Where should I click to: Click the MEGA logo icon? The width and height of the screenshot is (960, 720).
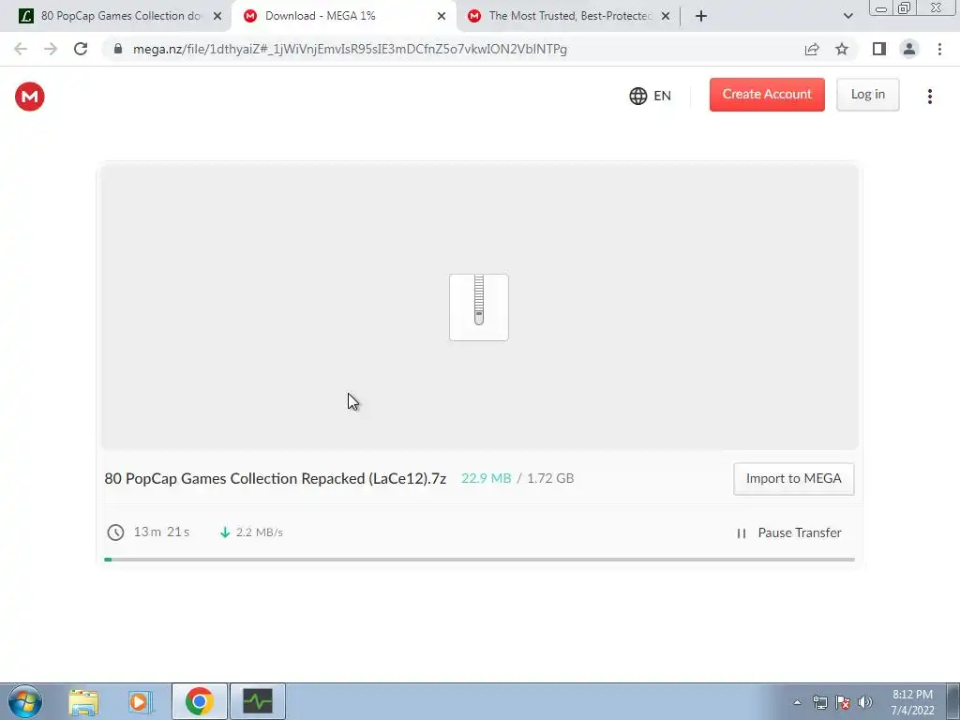click(29, 97)
